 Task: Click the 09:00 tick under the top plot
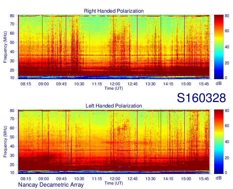click(44, 84)
